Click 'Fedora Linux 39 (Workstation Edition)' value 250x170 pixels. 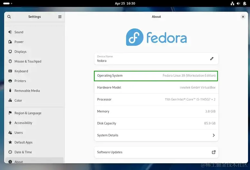click(x=189, y=76)
